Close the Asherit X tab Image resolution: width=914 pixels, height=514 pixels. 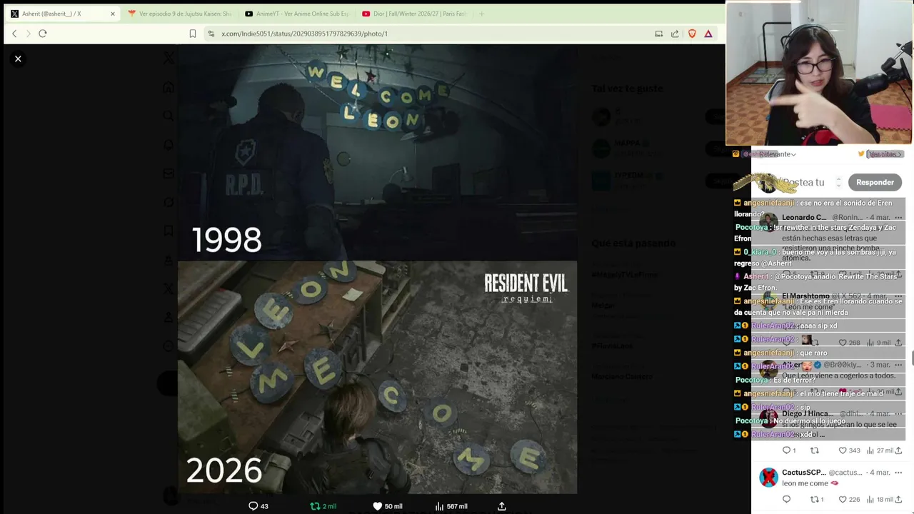coord(112,14)
